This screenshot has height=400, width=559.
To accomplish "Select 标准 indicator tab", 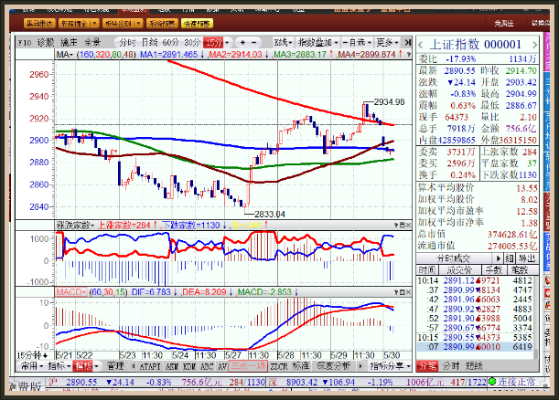I will click(x=300, y=366).
